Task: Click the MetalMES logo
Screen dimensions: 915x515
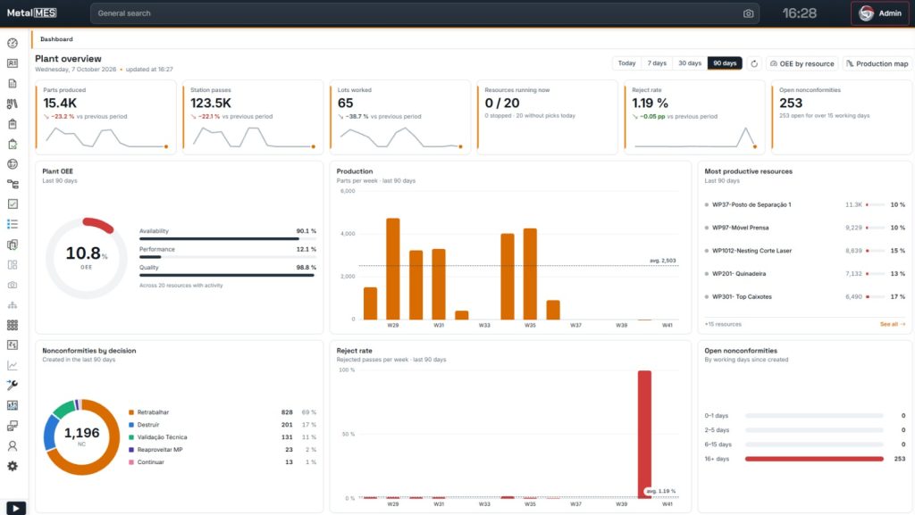Action: tap(31, 12)
